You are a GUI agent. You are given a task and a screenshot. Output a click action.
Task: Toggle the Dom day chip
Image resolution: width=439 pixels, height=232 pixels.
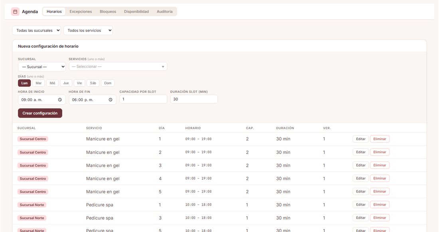click(108, 83)
